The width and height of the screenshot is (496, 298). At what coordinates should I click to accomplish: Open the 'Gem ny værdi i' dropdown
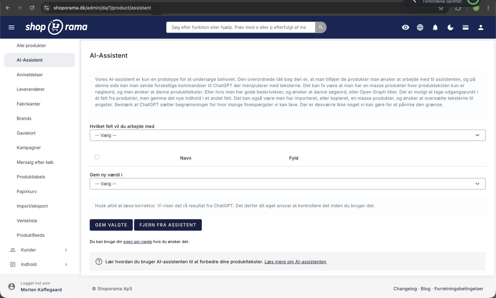click(x=287, y=184)
